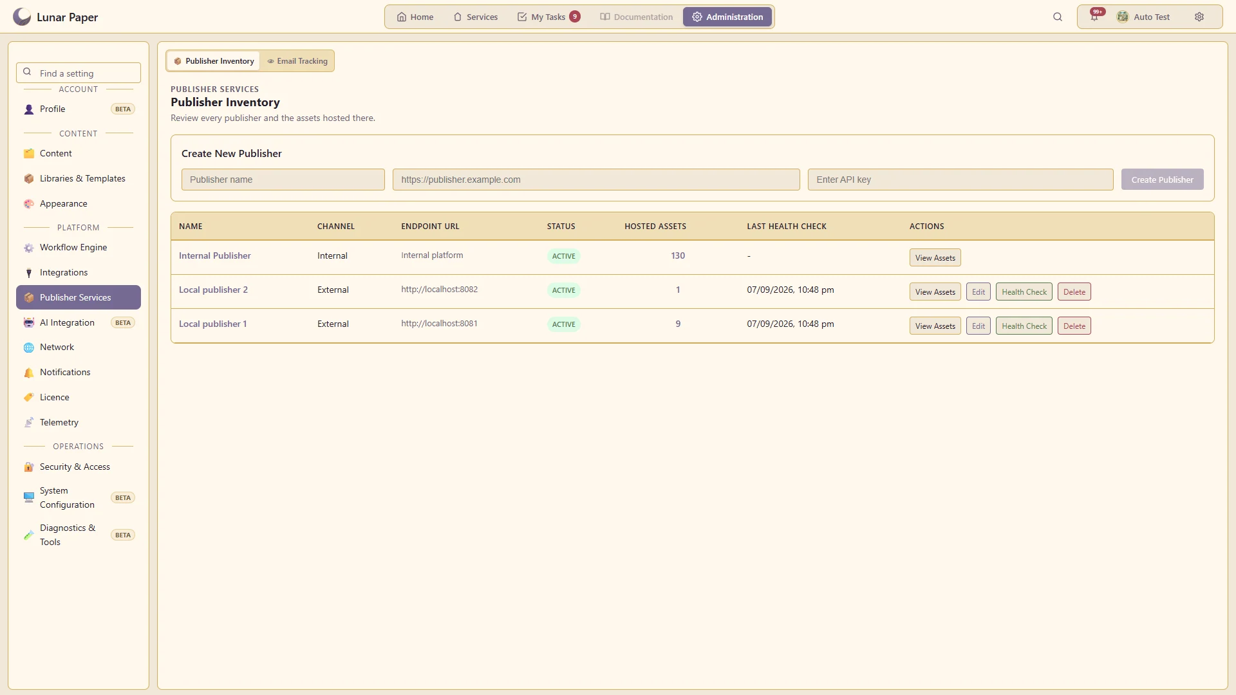Image resolution: width=1236 pixels, height=695 pixels.
Task: Click the Profile person icon in sidebar
Action: click(x=29, y=109)
